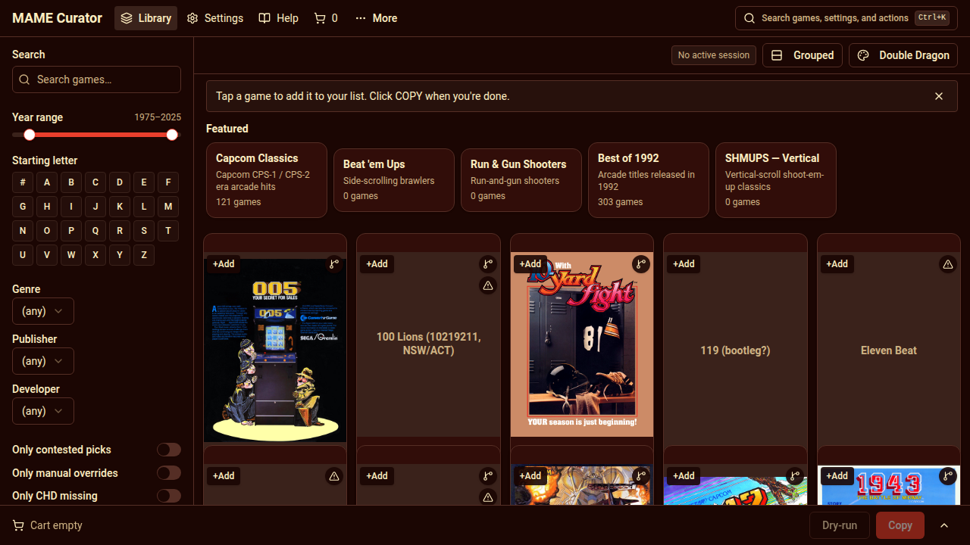The width and height of the screenshot is (970, 545).
Task: Open the Capcom Classics featured collection
Action: (x=267, y=180)
